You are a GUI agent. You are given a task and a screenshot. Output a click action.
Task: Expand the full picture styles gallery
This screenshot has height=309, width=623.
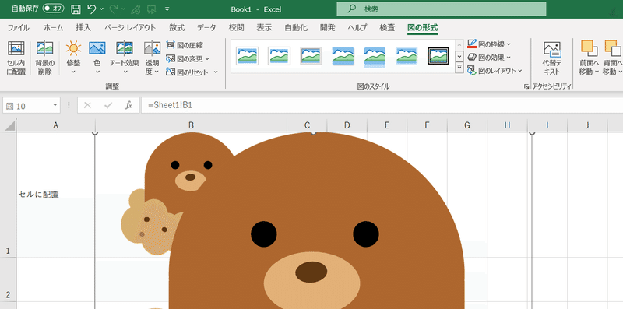click(x=459, y=68)
